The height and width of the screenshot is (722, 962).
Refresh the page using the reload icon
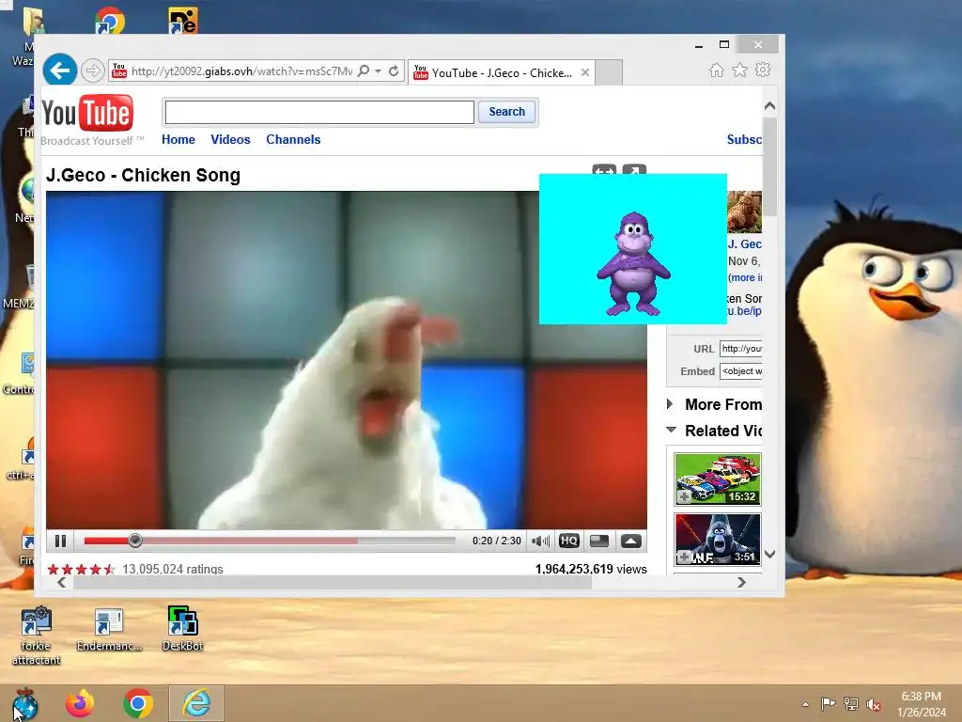coord(394,71)
